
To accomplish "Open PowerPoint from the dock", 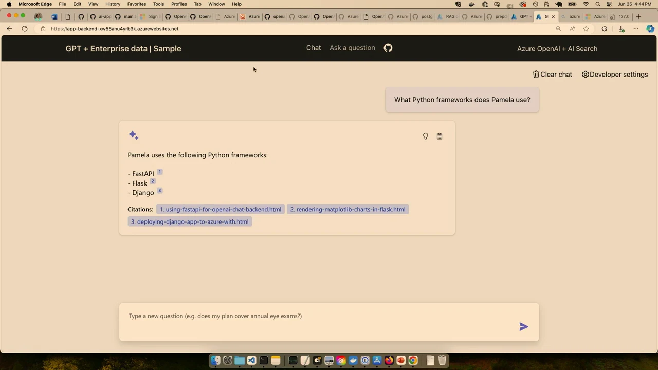I will click(401, 360).
